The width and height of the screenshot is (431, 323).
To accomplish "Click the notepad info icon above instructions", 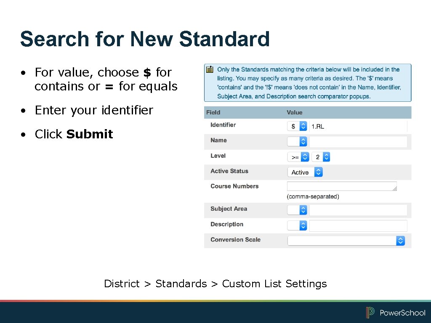I will [210, 69].
